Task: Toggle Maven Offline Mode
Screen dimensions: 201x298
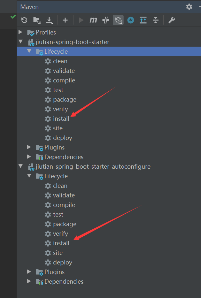Action: [x=106, y=20]
